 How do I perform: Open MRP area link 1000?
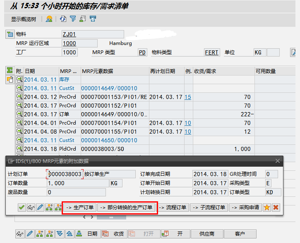click(69, 43)
